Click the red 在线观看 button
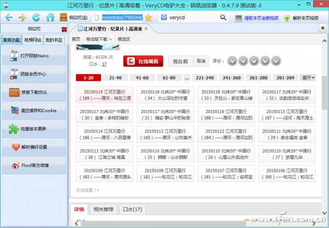Screen dimensions: 329x228 point(143,61)
